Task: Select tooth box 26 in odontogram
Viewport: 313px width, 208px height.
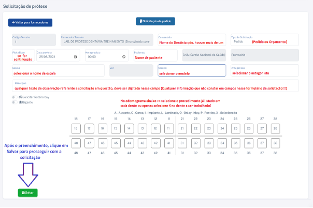Action: click(x=249, y=129)
